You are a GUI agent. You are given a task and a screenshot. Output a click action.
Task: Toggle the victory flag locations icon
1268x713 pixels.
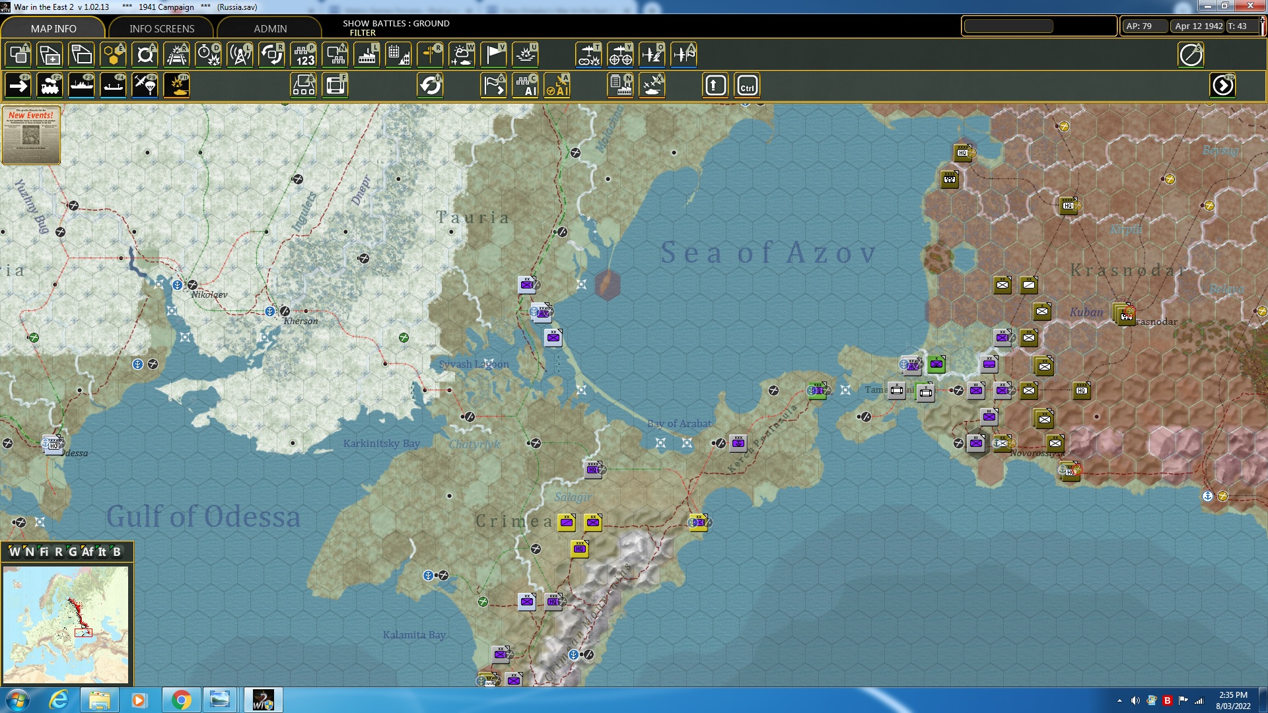click(493, 55)
